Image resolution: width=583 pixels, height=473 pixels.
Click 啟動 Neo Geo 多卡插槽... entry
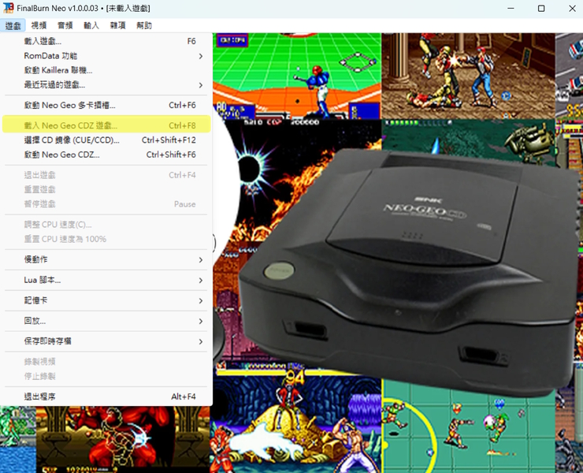[x=106, y=106]
